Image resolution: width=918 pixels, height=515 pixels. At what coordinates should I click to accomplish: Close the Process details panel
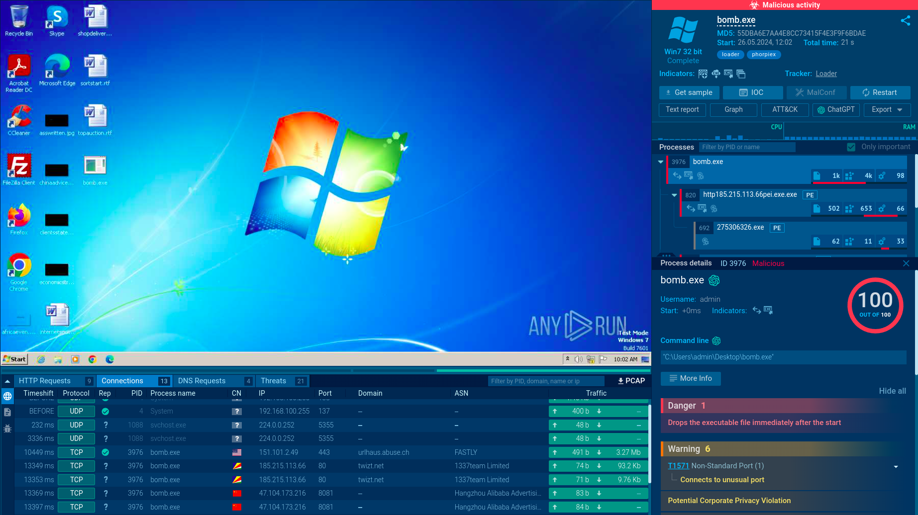pyautogui.click(x=906, y=263)
